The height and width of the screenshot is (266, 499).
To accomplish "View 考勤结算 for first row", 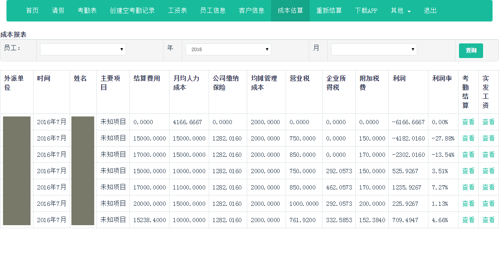I will click(468, 122).
